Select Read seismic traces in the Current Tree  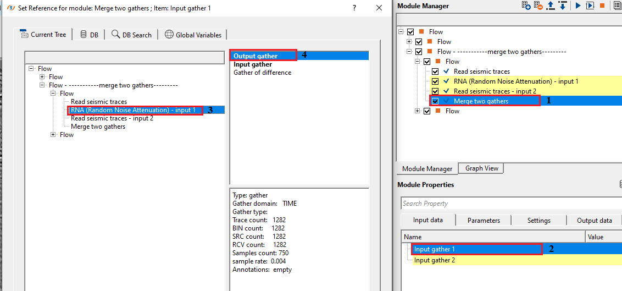[x=99, y=102]
